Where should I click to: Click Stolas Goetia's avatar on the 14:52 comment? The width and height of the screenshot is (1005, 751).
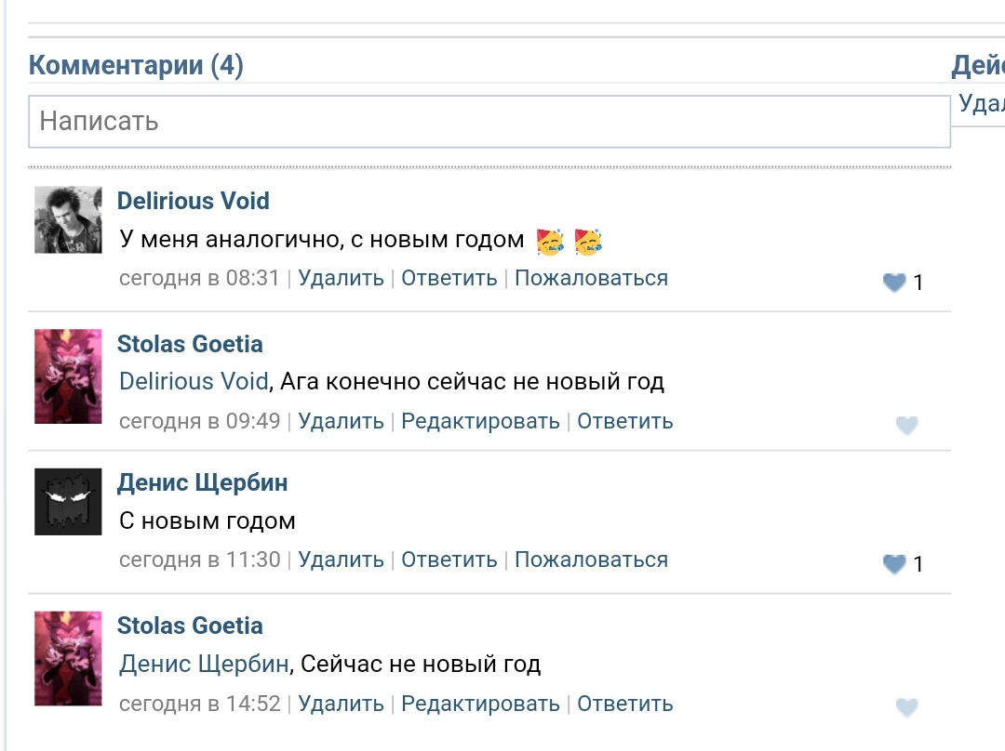click(x=68, y=659)
